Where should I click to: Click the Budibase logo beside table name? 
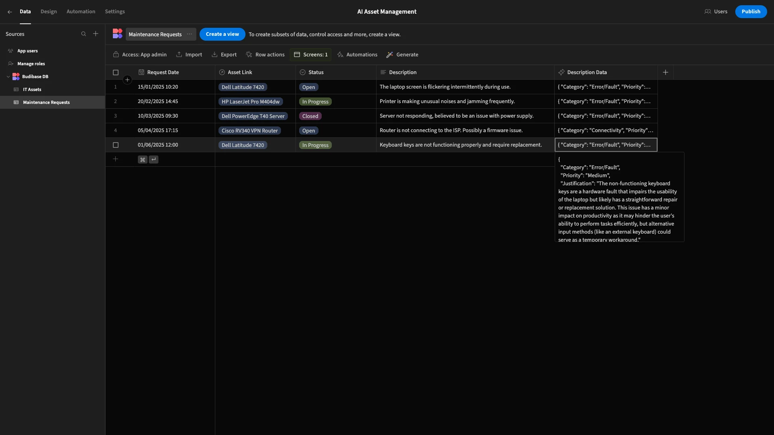point(117,34)
